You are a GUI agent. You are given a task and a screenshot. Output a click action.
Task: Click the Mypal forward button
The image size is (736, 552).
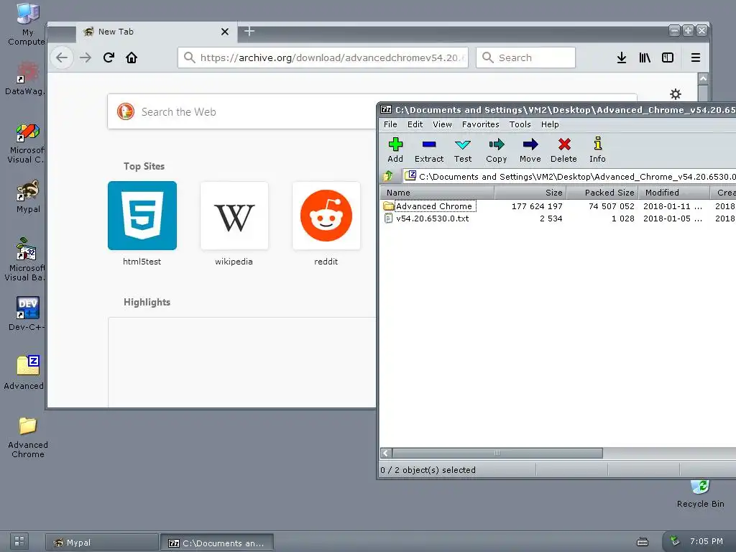[x=86, y=57]
